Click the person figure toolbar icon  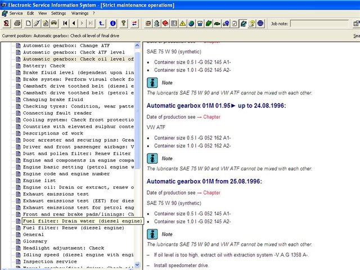tap(157, 24)
